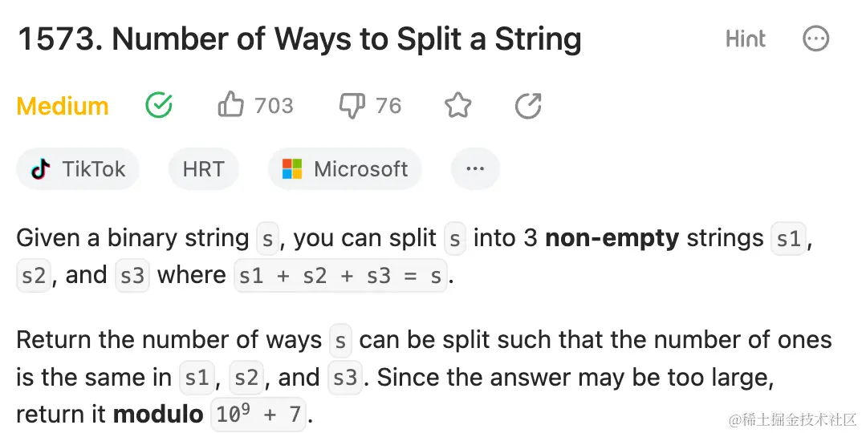
Task: Click the thumbs-down dislike icon
Action: (x=352, y=105)
